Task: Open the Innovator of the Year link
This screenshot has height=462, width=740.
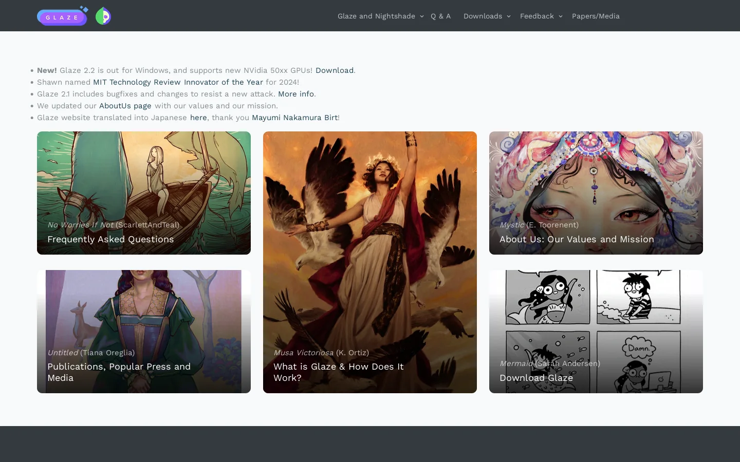Action: pos(224,82)
